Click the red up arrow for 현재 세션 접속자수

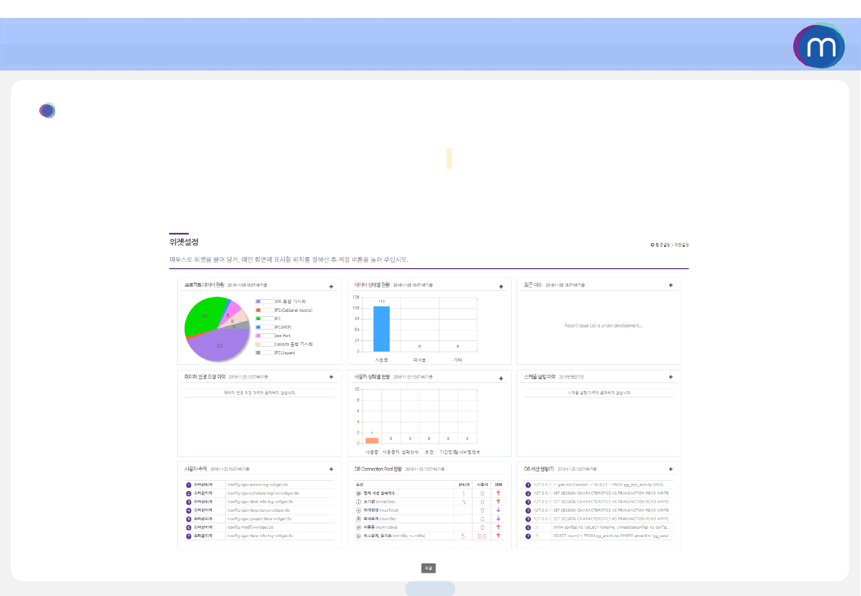click(498, 493)
